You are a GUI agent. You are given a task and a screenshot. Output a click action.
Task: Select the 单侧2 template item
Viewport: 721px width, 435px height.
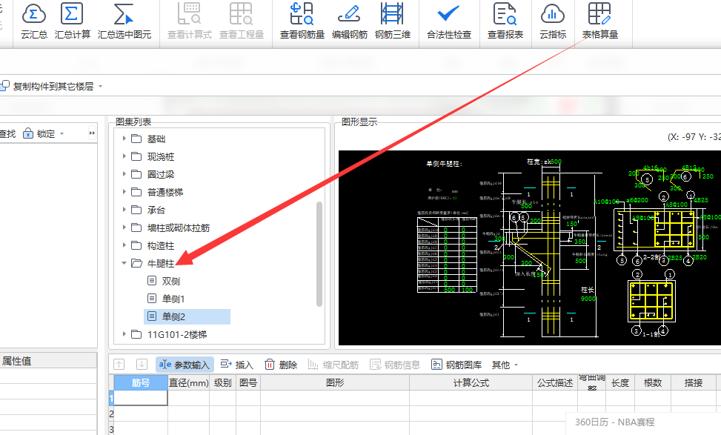[x=187, y=317]
